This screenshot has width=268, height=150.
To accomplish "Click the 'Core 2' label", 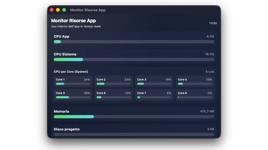I will 101,79.
